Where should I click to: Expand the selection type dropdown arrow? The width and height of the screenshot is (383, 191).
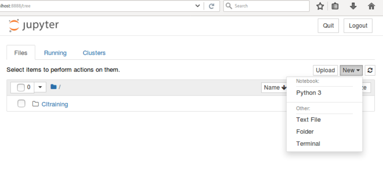coord(40,87)
